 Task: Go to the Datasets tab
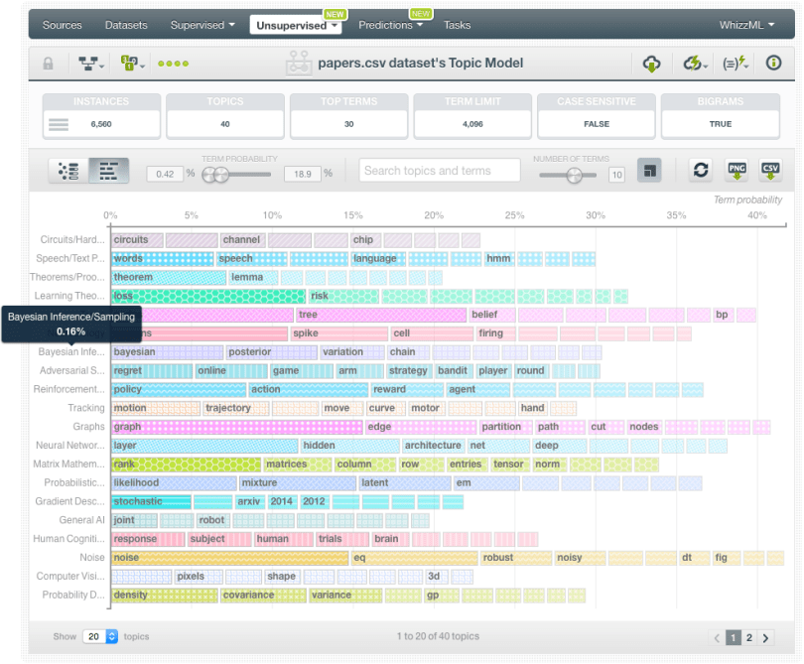(x=125, y=25)
